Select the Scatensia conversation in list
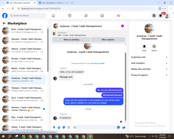Image resolution: width=174 pixels, height=139 pixels. [x=23, y=80]
